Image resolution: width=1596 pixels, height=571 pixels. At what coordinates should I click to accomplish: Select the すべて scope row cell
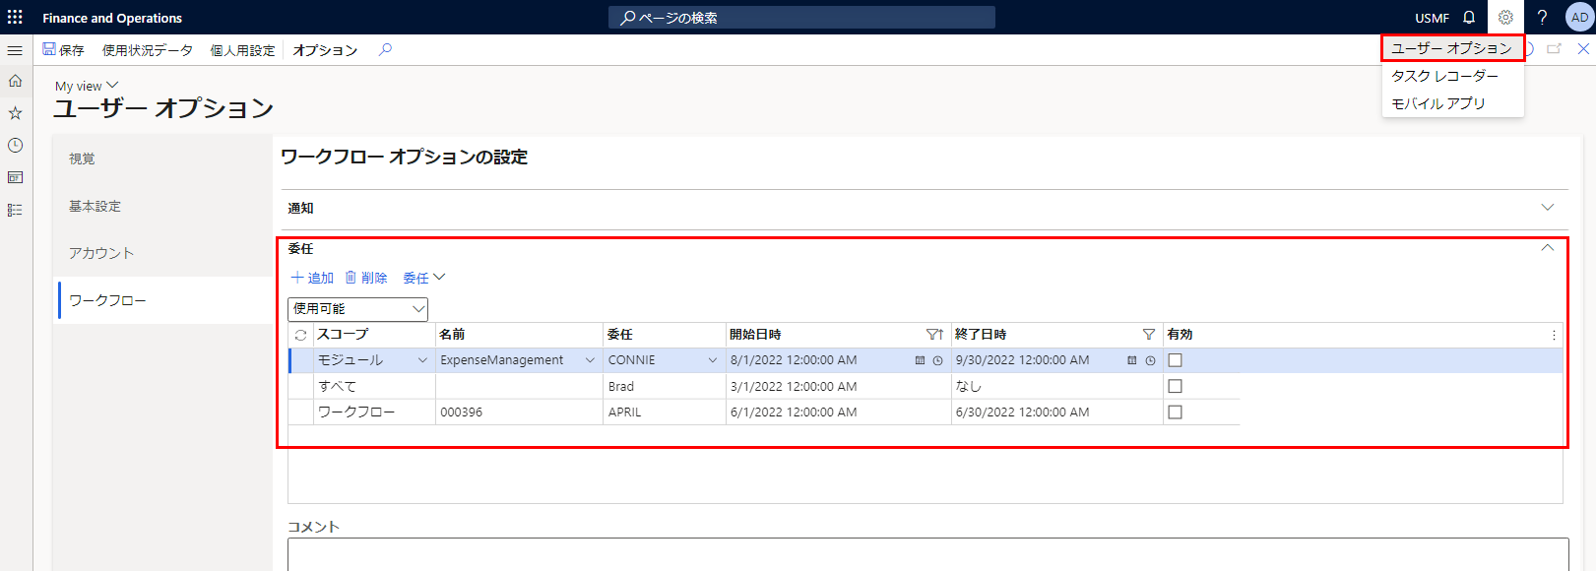pos(374,386)
